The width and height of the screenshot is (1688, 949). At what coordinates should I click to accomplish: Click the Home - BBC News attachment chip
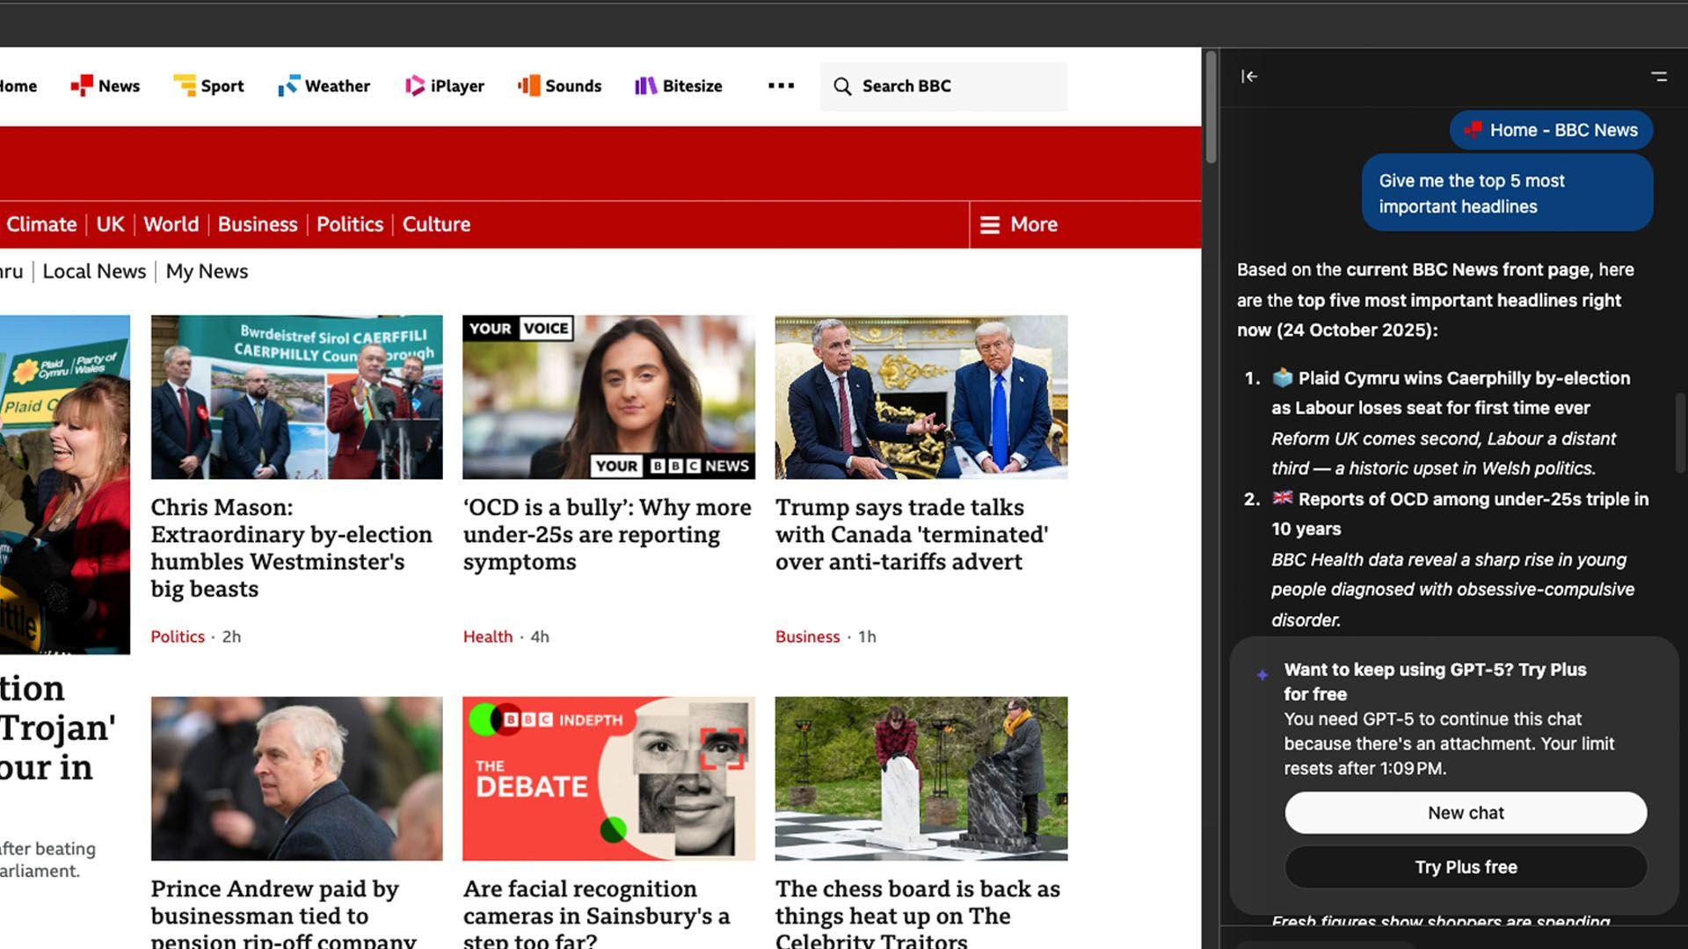1551,130
